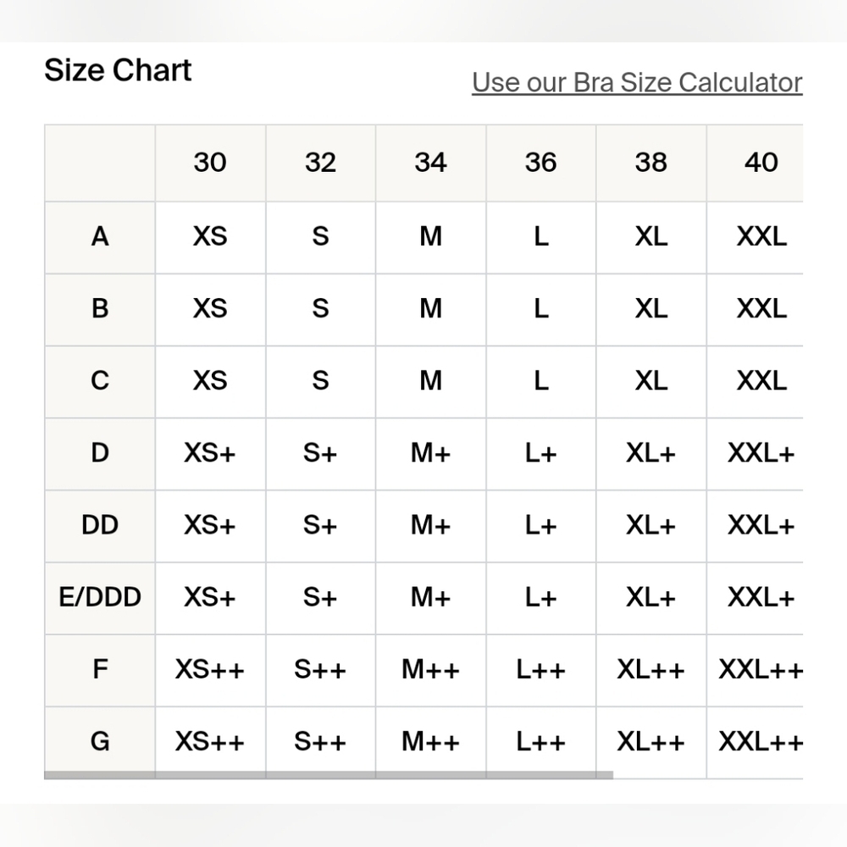Image resolution: width=847 pixels, height=847 pixels.
Task: Select the XL++ cell in the G row
Action: [x=650, y=742]
